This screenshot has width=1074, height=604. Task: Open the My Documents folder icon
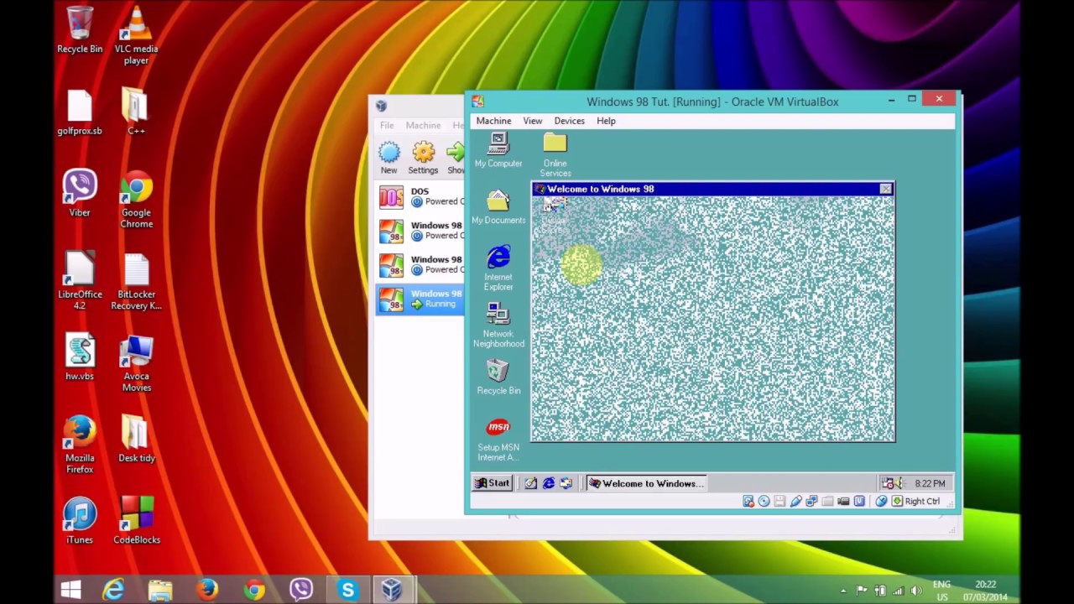[x=498, y=207]
